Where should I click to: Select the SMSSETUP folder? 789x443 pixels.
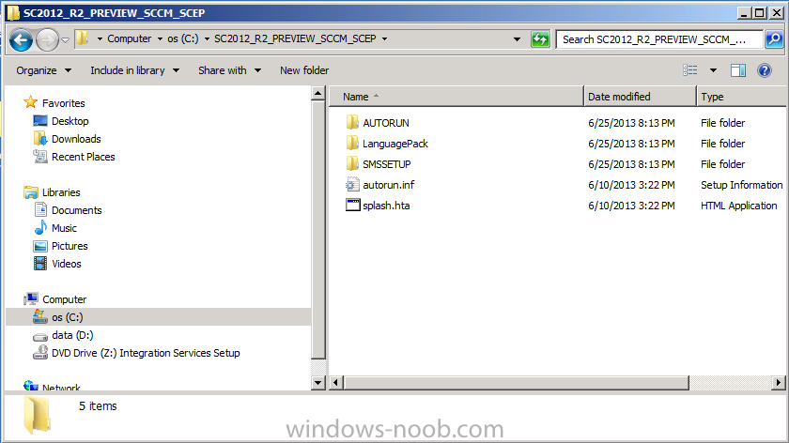(x=386, y=164)
